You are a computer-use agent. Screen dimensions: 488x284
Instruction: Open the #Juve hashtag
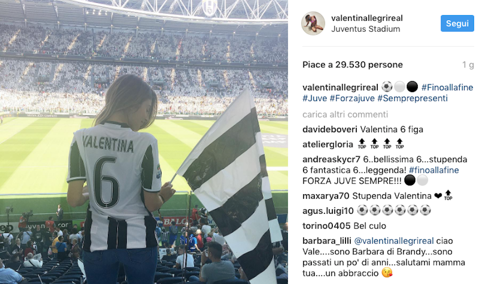pyautogui.click(x=315, y=98)
